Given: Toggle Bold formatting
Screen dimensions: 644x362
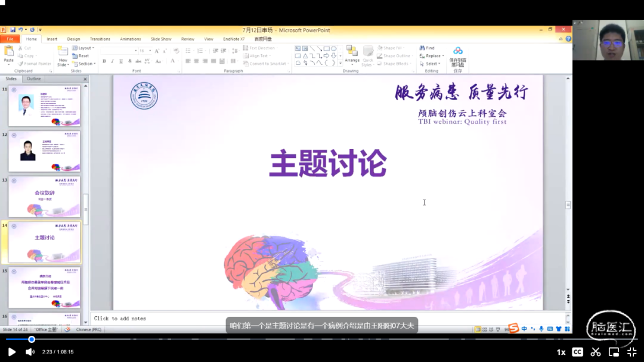Looking at the screenshot, I should pyautogui.click(x=104, y=61).
